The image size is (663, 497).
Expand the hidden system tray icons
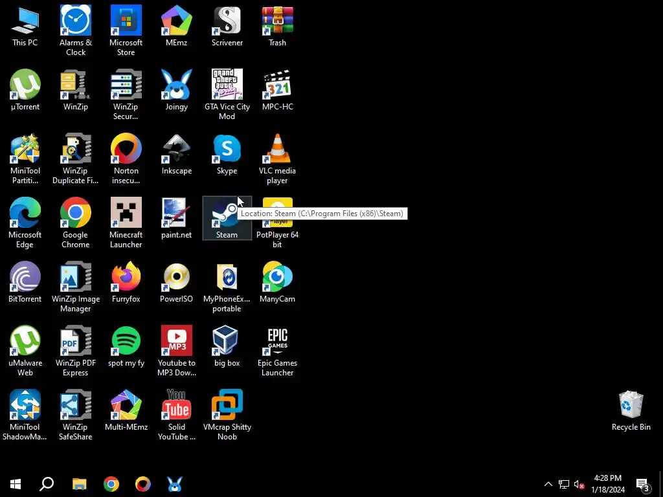548,484
